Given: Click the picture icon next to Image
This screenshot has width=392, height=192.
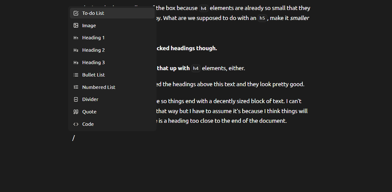Looking at the screenshot, I should (x=76, y=25).
